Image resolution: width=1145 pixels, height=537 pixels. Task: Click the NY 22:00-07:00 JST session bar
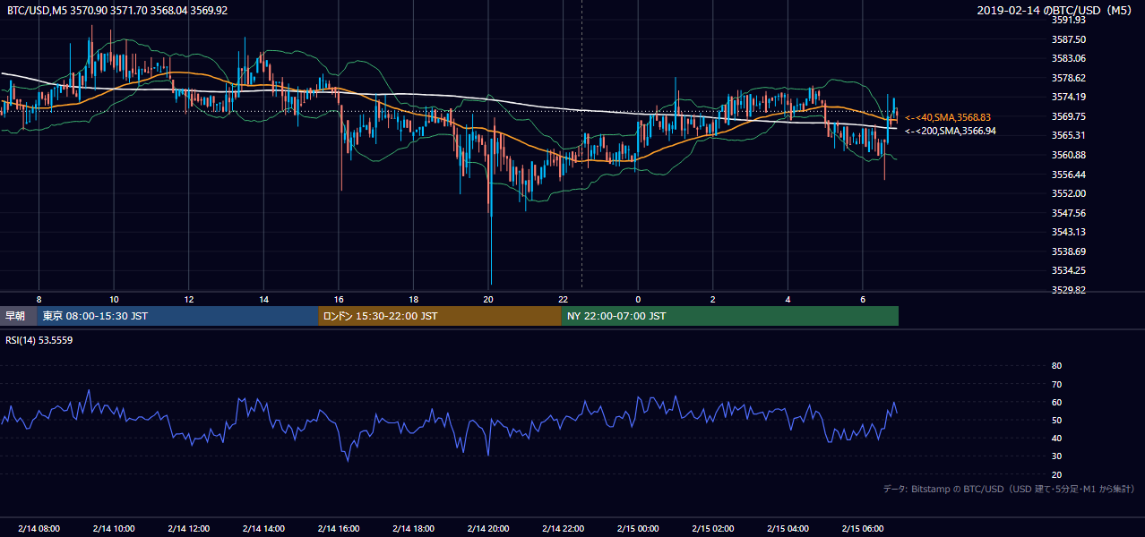[730, 316]
